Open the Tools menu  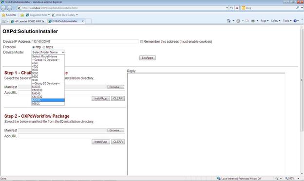[x=287, y=21]
